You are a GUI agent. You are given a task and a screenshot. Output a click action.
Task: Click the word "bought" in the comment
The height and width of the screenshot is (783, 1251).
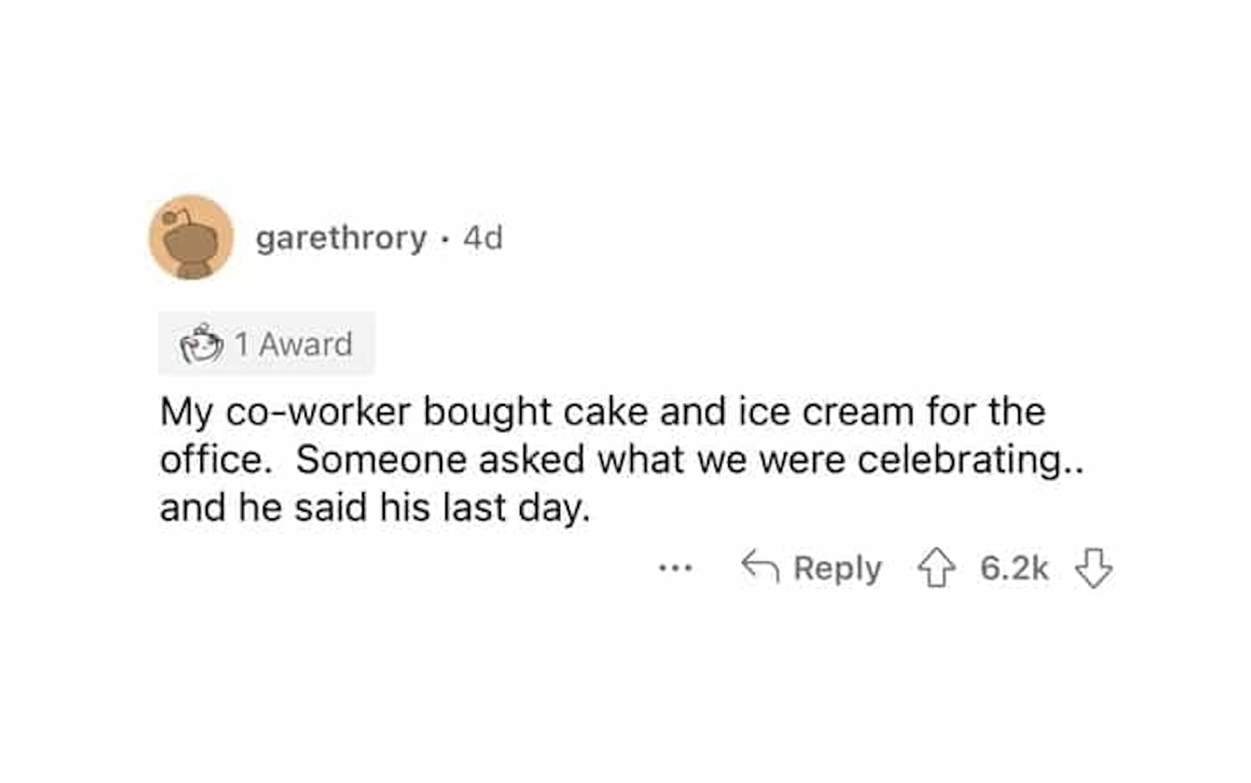pos(487,412)
